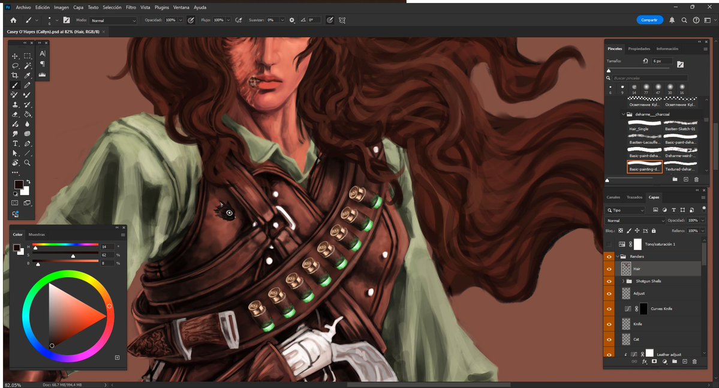Click the foreground color swatch in toolbox
This screenshot has height=388, width=719.
[x=18, y=184]
